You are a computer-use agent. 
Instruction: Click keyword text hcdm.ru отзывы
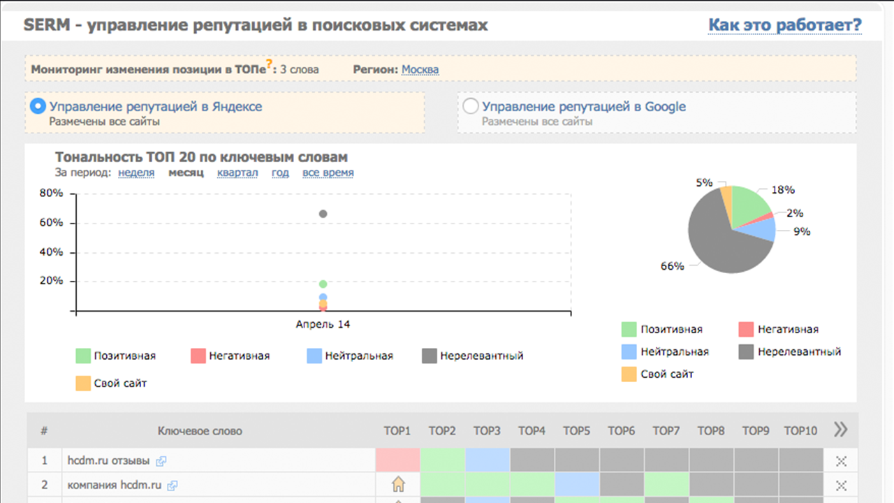(108, 461)
